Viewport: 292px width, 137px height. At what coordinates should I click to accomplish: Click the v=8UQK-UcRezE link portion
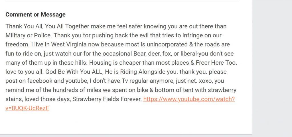point(27,108)
